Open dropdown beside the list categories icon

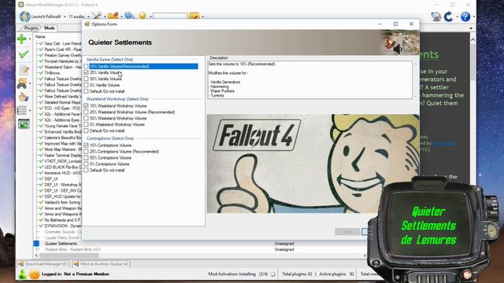[x=30, y=111]
